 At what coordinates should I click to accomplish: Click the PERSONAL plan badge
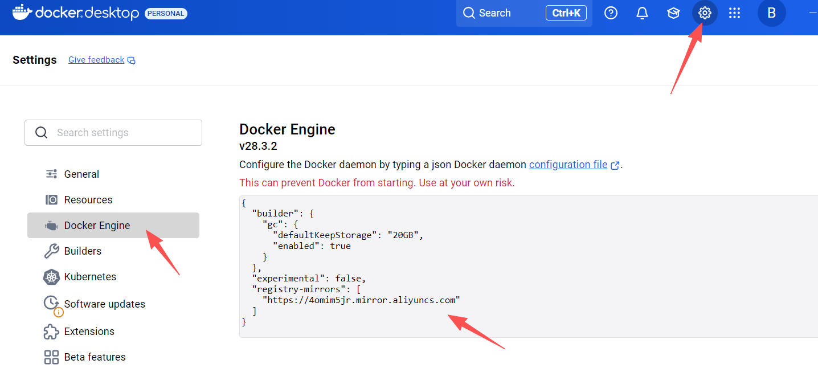[166, 13]
